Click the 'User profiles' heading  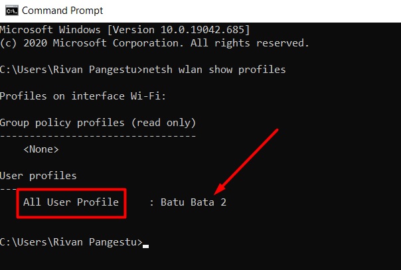[x=39, y=176]
